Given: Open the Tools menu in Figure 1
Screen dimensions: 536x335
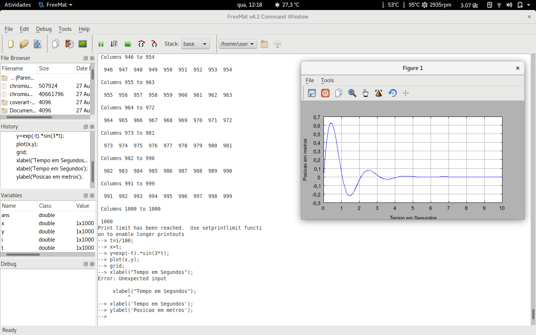Looking at the screenshot, I should click(x=327, y=80).
